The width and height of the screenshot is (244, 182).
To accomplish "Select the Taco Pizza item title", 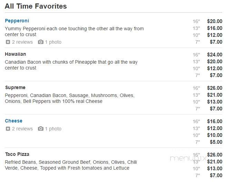I will tap(17, 154).
